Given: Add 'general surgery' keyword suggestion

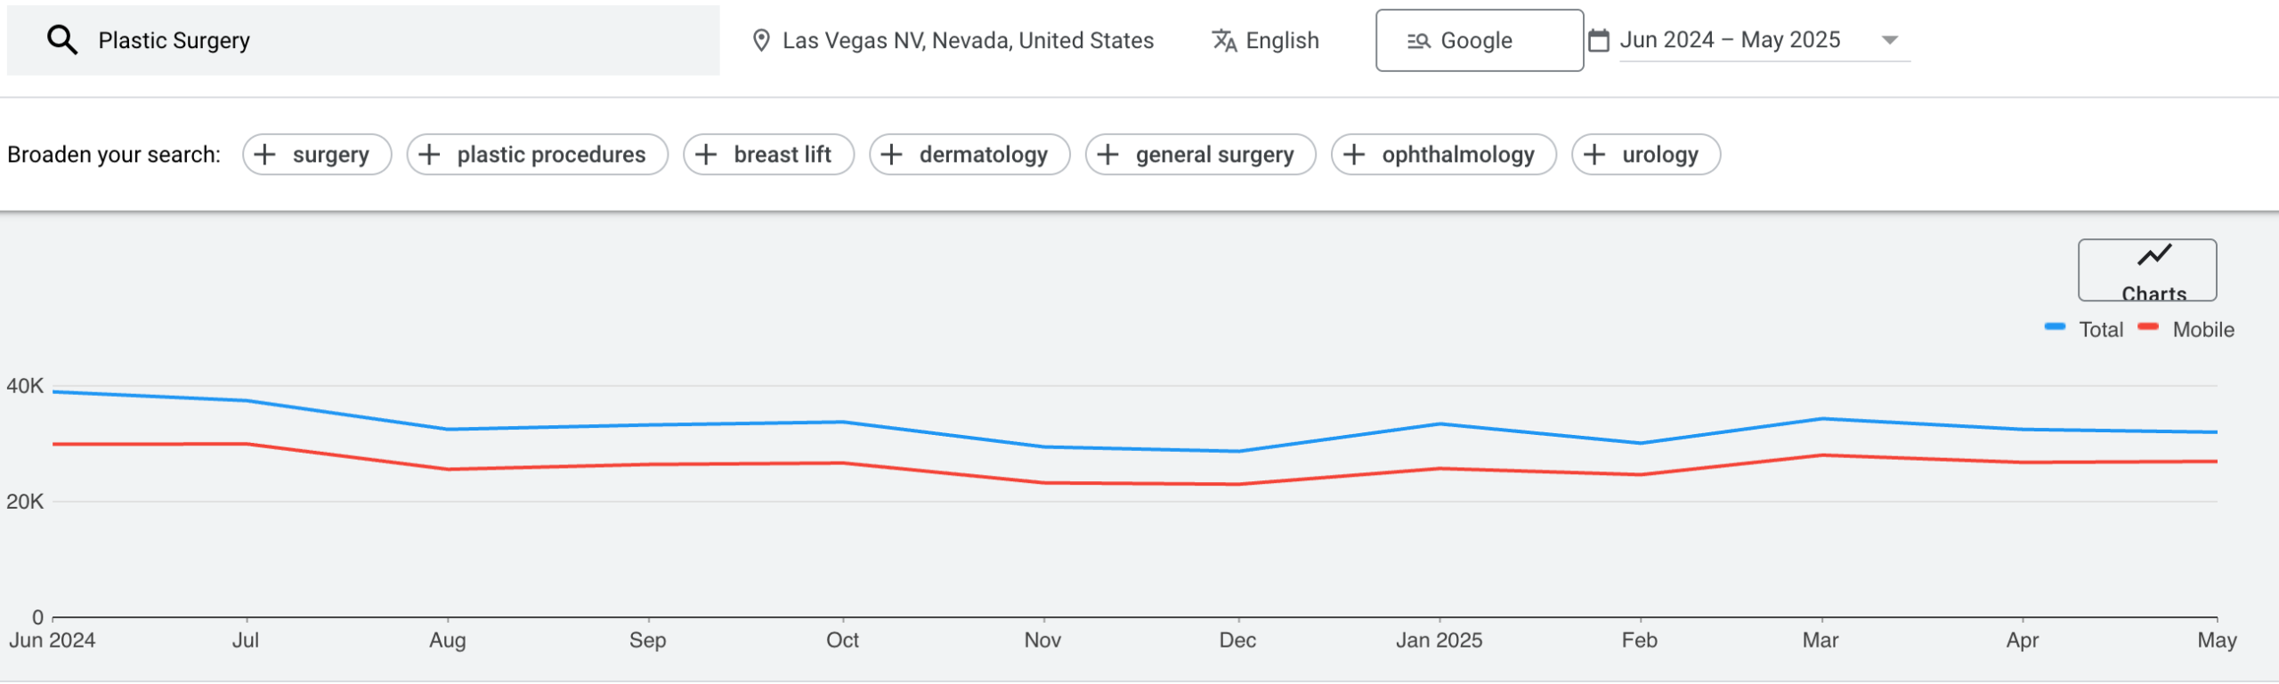Looking at the screenshot, I should click(1200, 155).
